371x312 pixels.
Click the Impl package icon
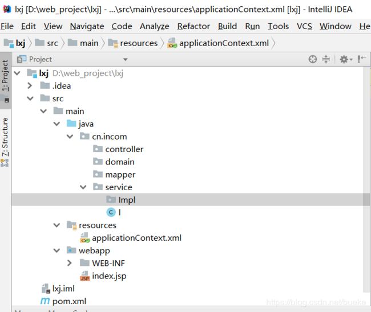111,200
